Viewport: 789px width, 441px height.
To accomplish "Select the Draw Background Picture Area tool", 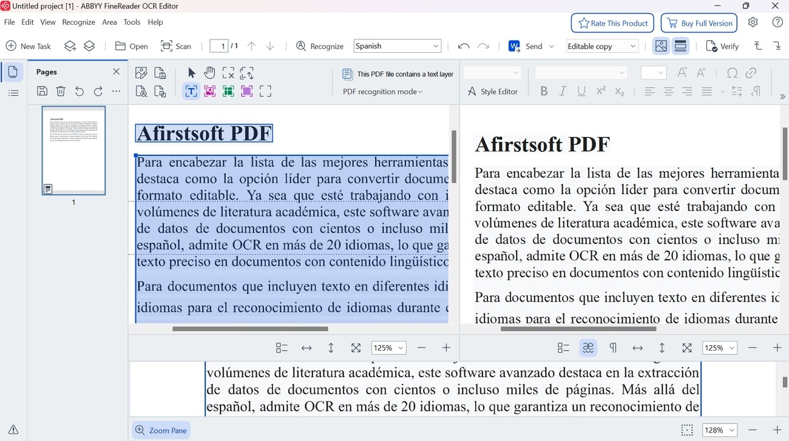I will click(x=247, y=92).
